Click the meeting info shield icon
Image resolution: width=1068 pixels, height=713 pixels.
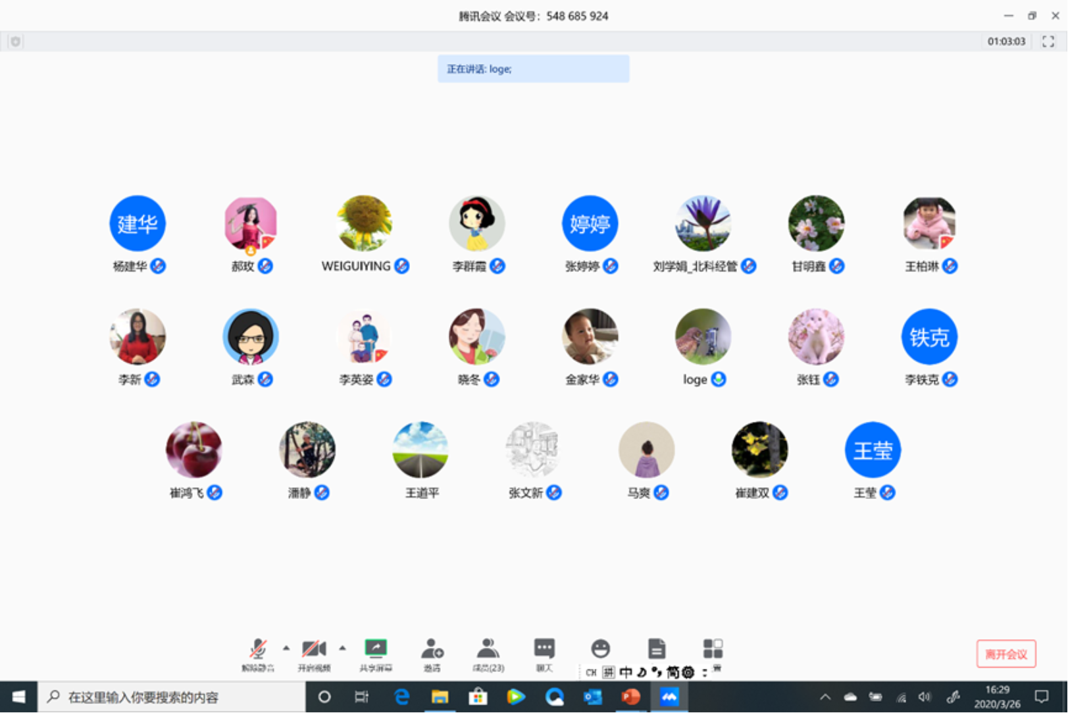tap(15, 41)
